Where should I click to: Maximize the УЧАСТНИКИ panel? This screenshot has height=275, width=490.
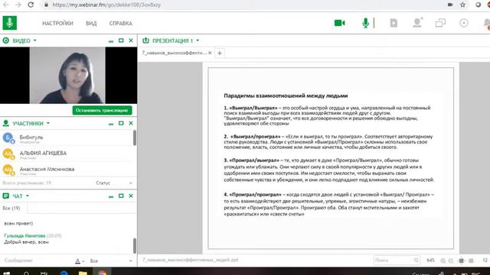[x=121, y=123]
